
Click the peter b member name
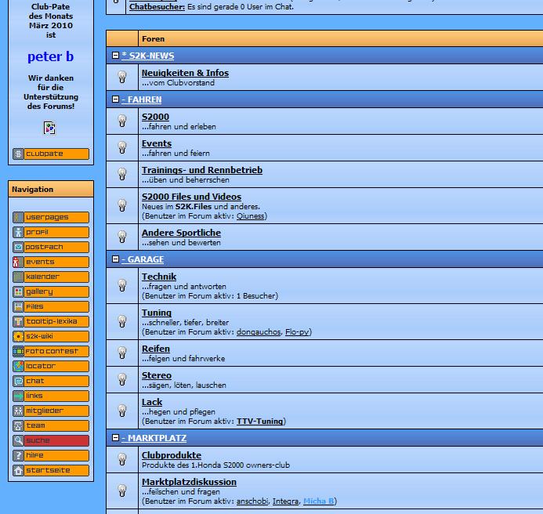coord(50,57)
